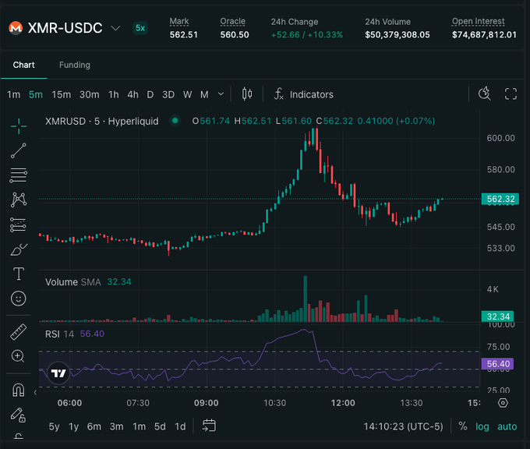The image size is (530, 449).
Task: Set the date range to 1y
Action: [x=74, y=426]
